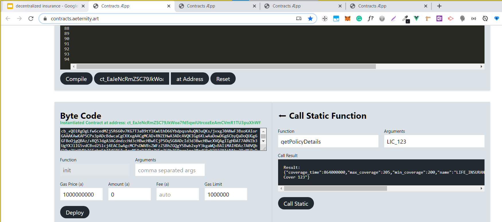Click the contract address input field
Screen dimensions: 502x222
(x=132, y=79)
